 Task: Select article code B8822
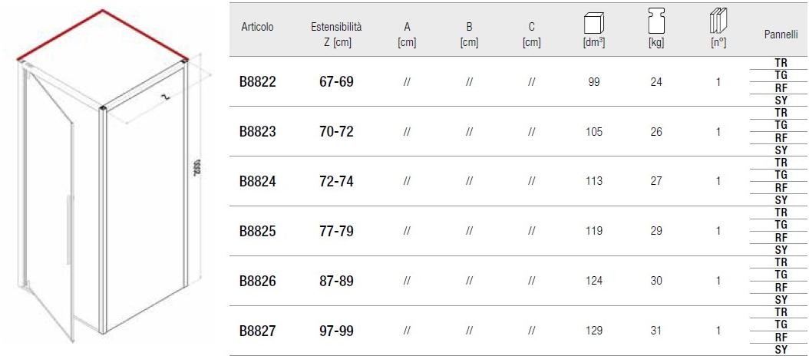click(258, 81)
